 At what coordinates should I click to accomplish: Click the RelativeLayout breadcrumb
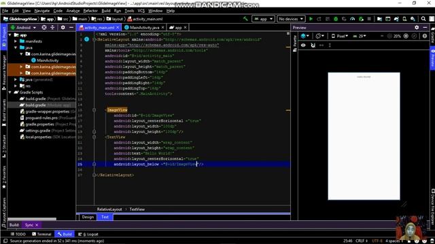point(109,209)
